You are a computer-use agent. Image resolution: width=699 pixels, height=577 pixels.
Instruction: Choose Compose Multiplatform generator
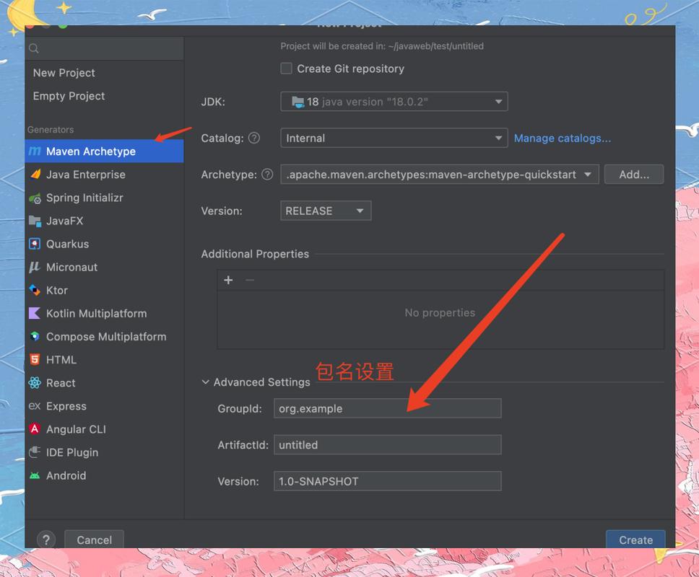click(x=104, y=337)
